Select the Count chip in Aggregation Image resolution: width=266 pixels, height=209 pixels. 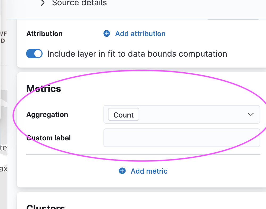click(x=123, y=115)
